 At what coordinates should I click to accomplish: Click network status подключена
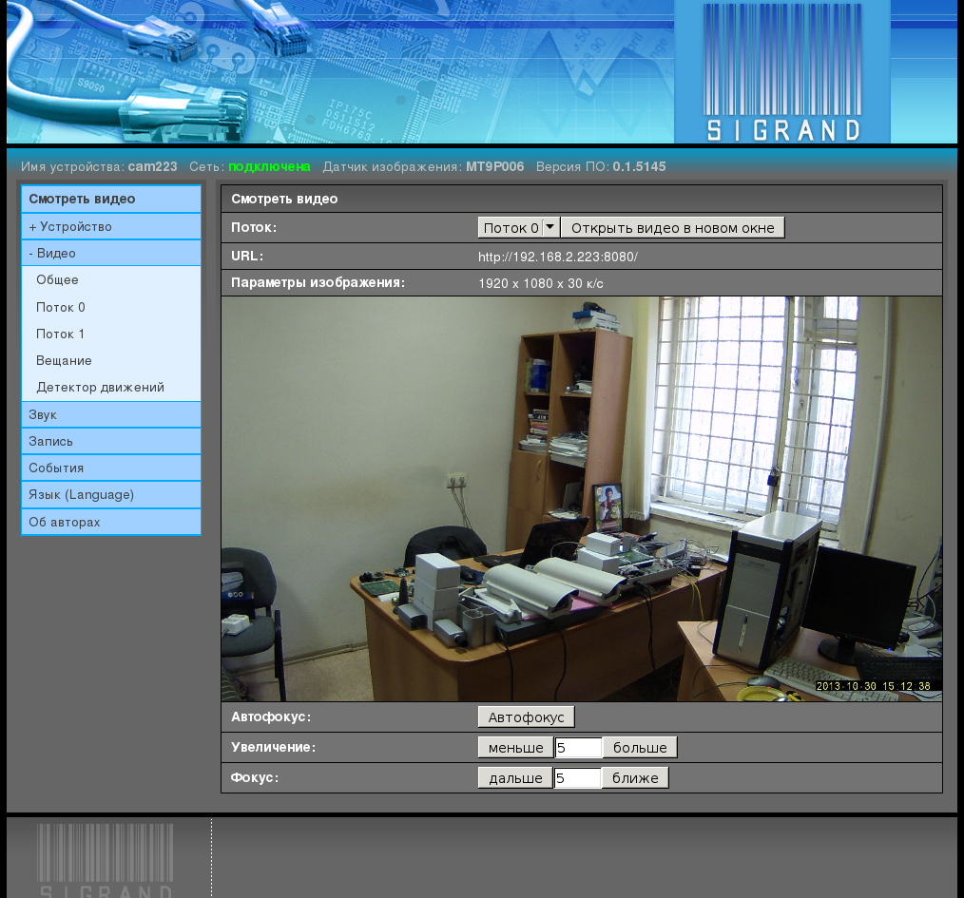(x=269, y=166)
